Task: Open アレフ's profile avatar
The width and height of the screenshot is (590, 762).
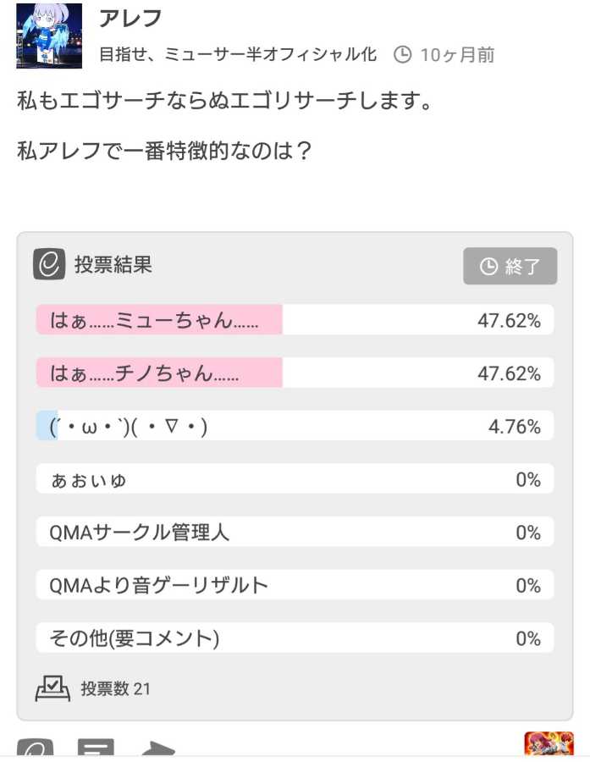Action: [x=49, y=36]
